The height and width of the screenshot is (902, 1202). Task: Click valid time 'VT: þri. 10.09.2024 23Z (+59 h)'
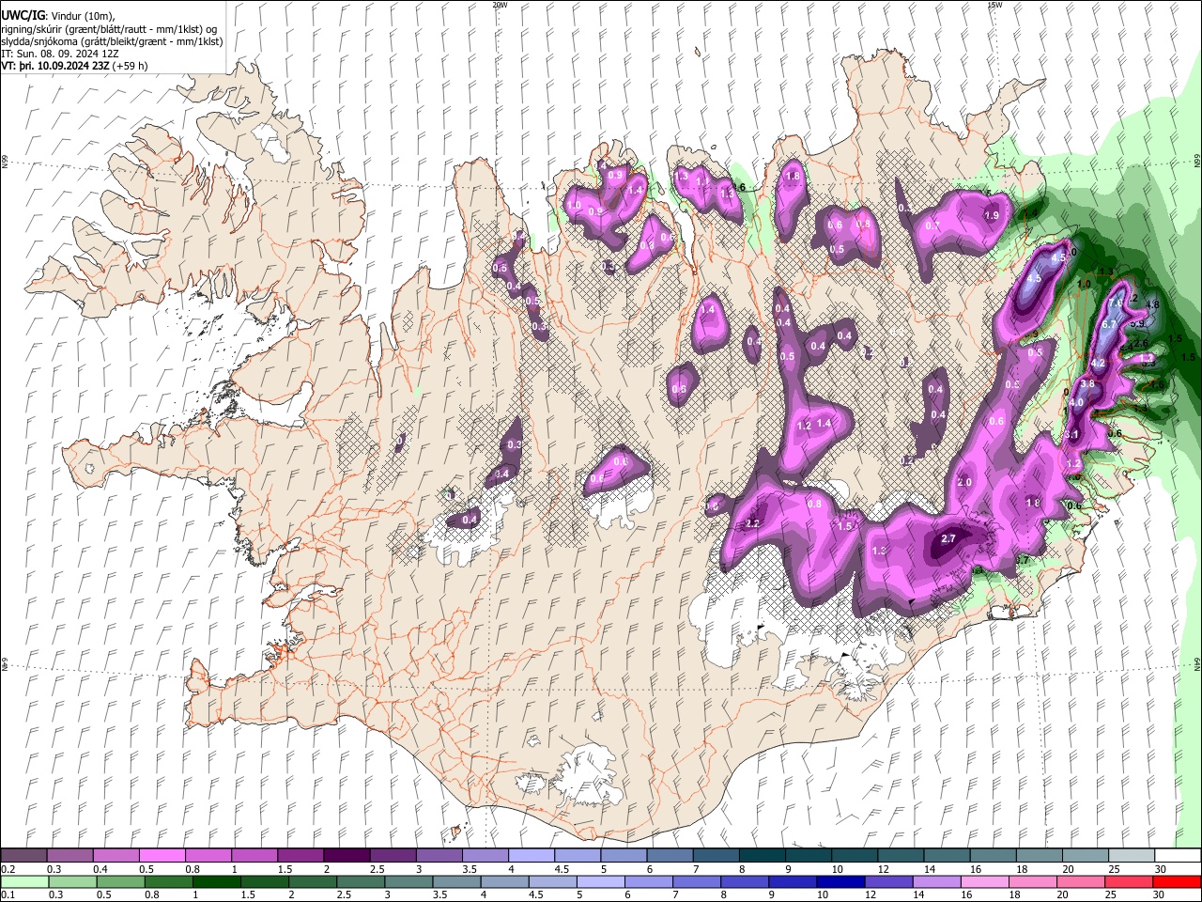coord(75,67)
